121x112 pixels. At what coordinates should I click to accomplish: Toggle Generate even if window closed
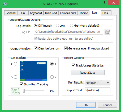(x=87, y=48)
